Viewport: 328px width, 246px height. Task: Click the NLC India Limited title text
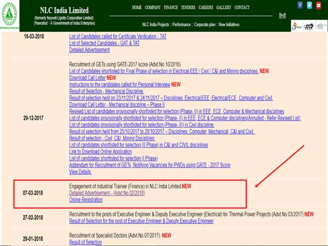(64, 10)
